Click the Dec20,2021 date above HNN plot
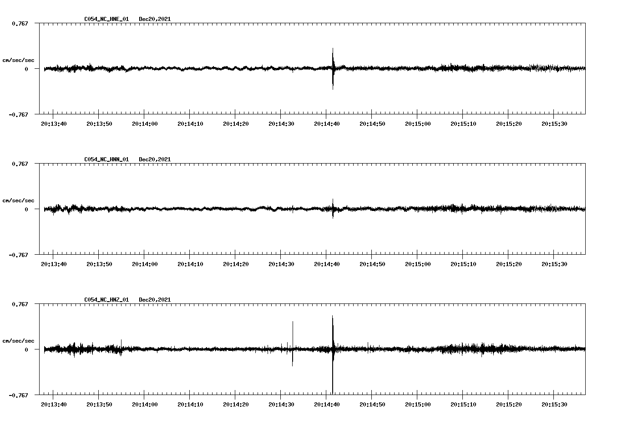This screenshot has width=618, height=421. point(155,159)
